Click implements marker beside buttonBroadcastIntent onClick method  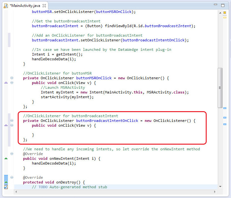(x=6, y=125)
